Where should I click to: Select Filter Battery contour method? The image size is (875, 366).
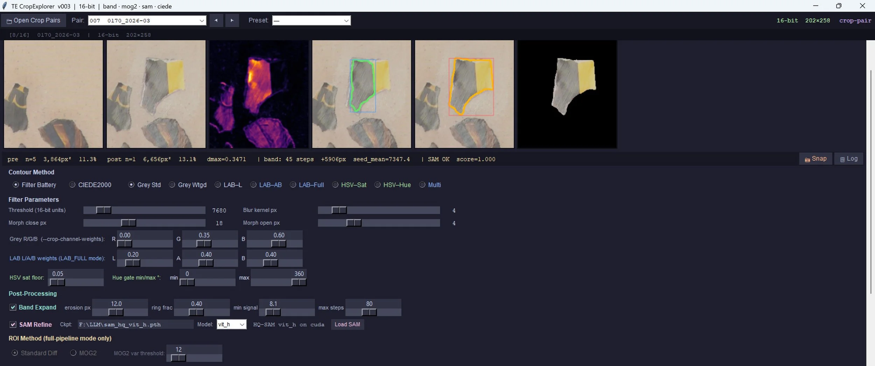click(34, 185)
